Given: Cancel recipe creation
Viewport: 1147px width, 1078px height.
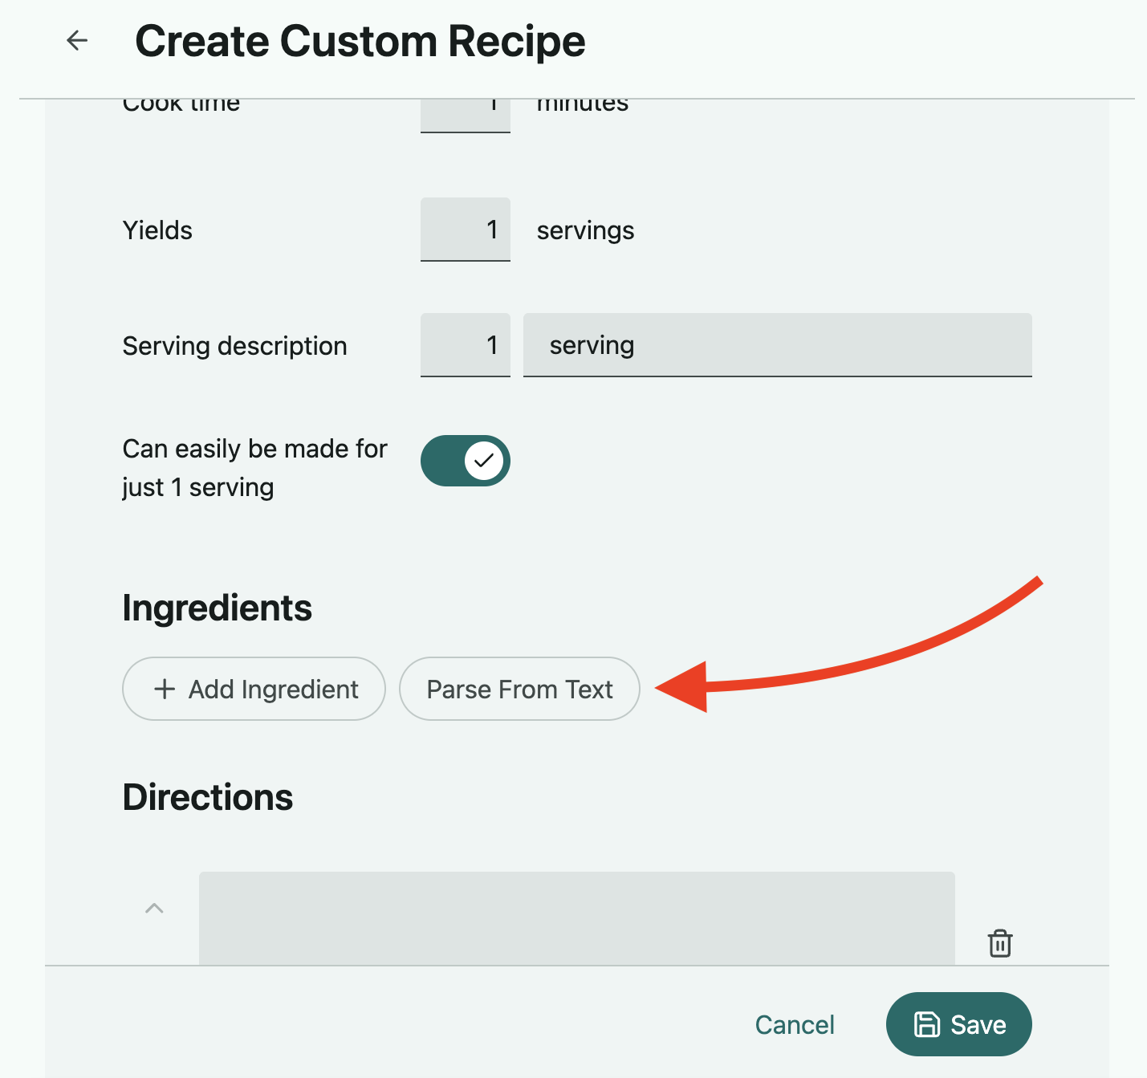Looking at the screenshot, I should 795,1024.
